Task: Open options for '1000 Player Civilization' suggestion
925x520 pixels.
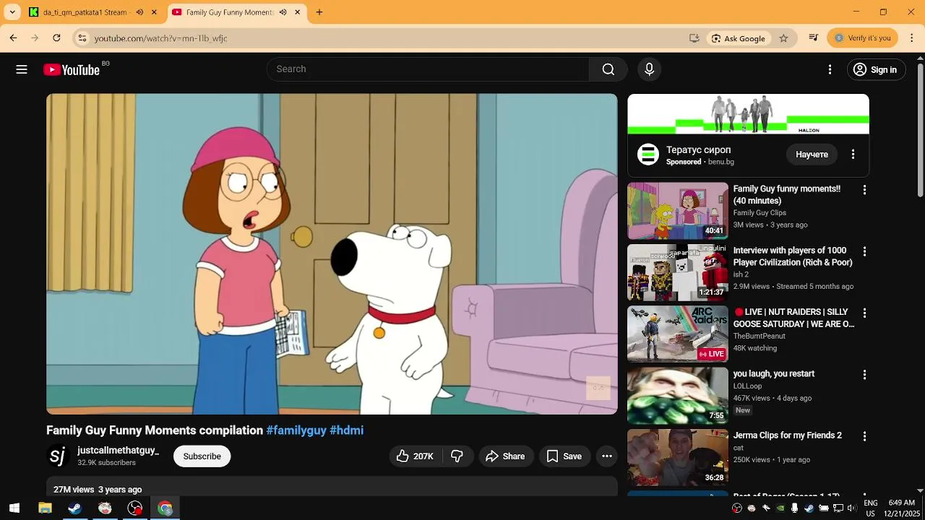Action: (x=864, y=251)
